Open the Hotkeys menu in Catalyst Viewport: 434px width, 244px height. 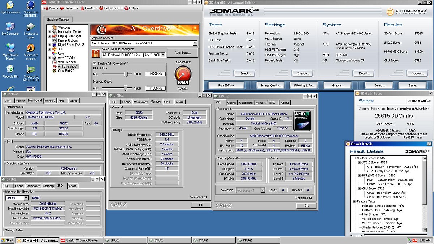click(x=70, y=8)
